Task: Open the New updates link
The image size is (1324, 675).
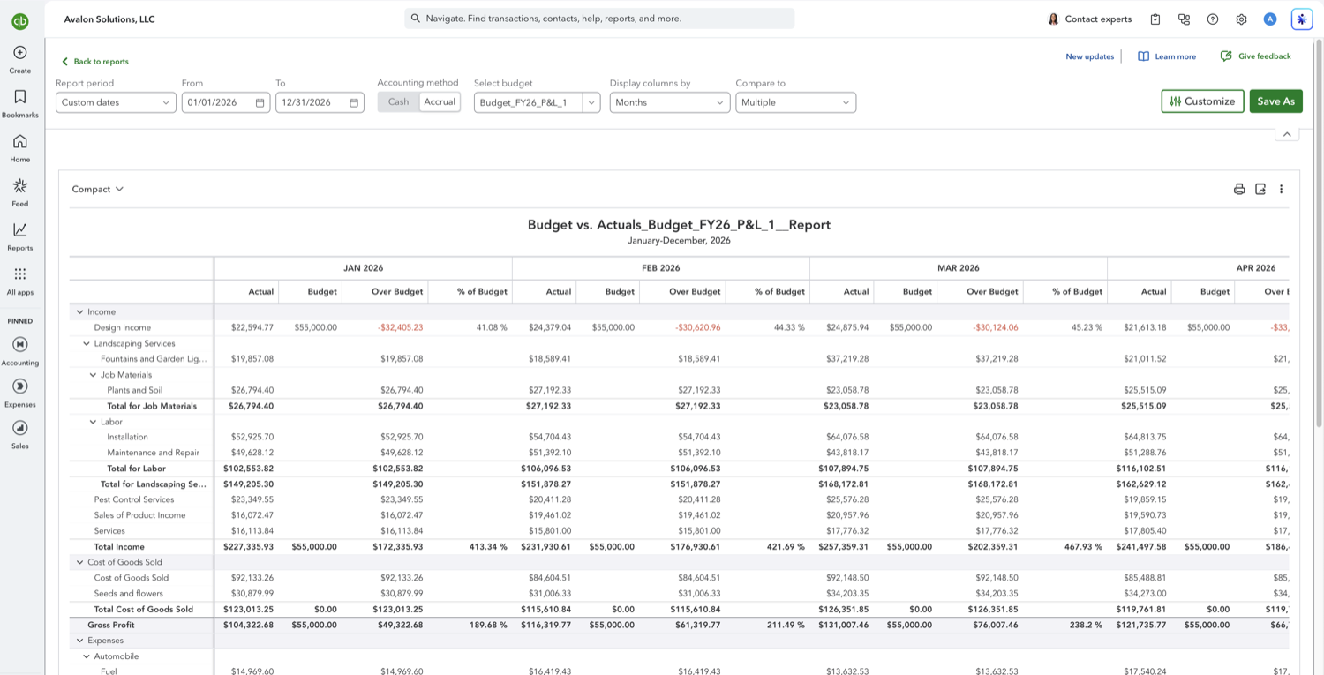Action: 1090,56
